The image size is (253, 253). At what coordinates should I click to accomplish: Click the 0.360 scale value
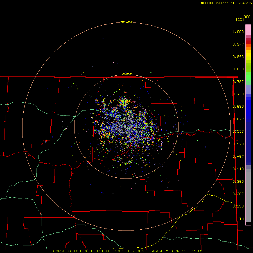click(x=238, y=182)
